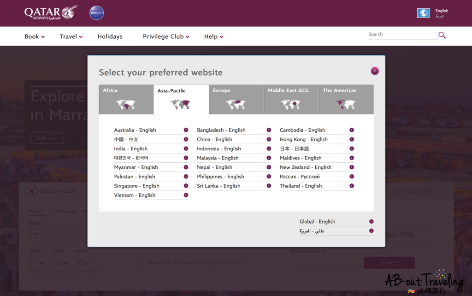Select Arabic language in header
The image size is (472, 296).
point(439,16)
